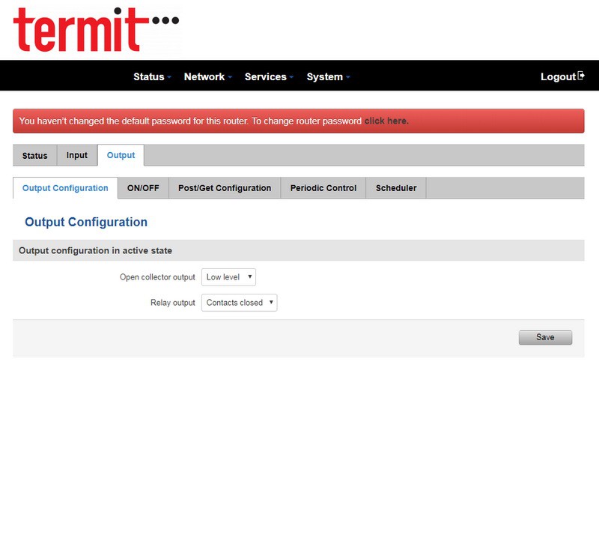Open the Services menu
The height and width of the screenshot is (547, 599).
click(x=268, y=76)
